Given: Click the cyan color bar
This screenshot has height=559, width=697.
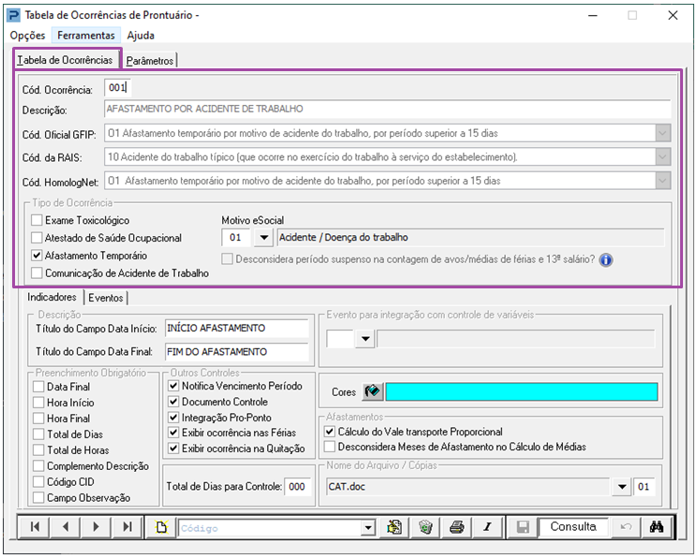Looking at the screenshot, I should (x=522, y=391).
